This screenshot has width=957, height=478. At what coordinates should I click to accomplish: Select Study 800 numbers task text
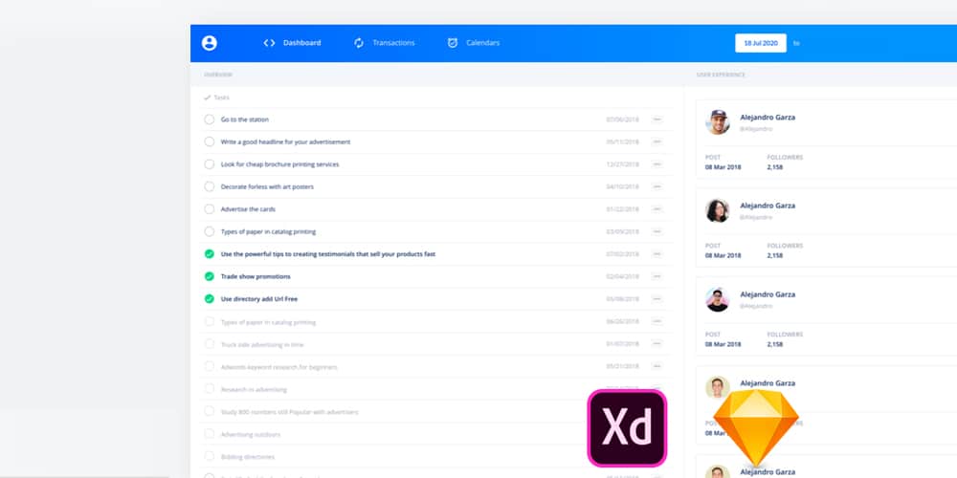coord(289,412)
